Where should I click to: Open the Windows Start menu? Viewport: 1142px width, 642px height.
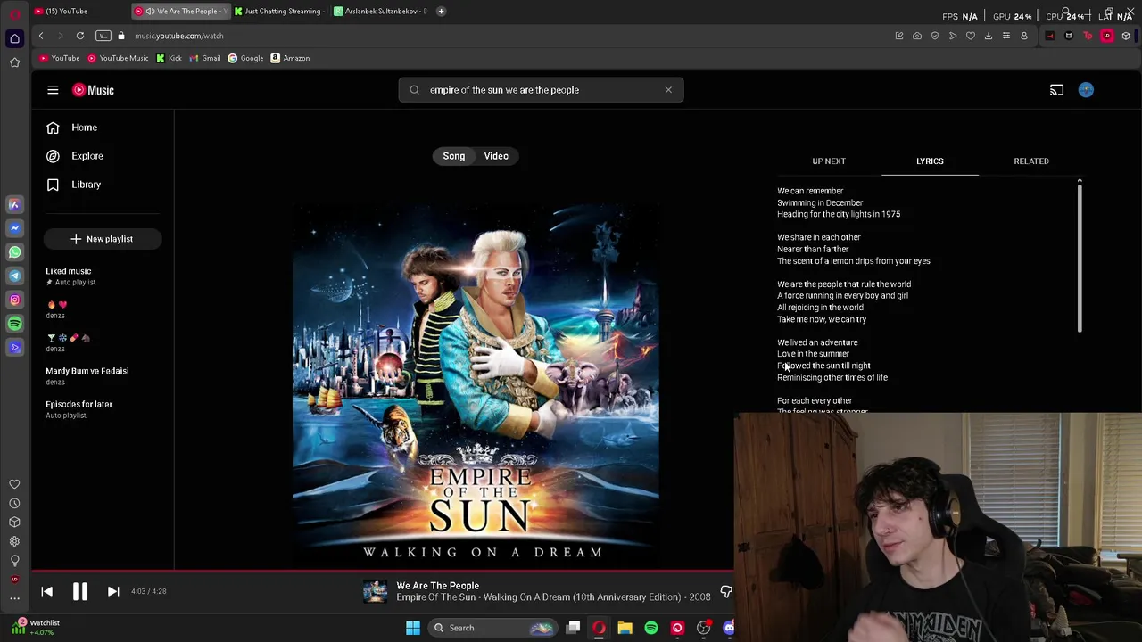pos(413,628)
